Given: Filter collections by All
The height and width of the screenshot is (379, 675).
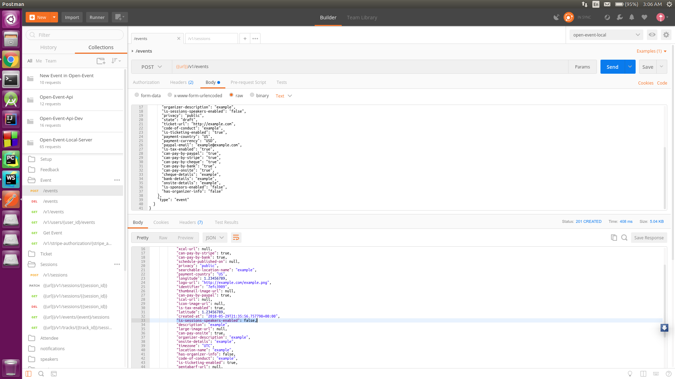Looking at the screenshot, I should click(x=30, y=61).
